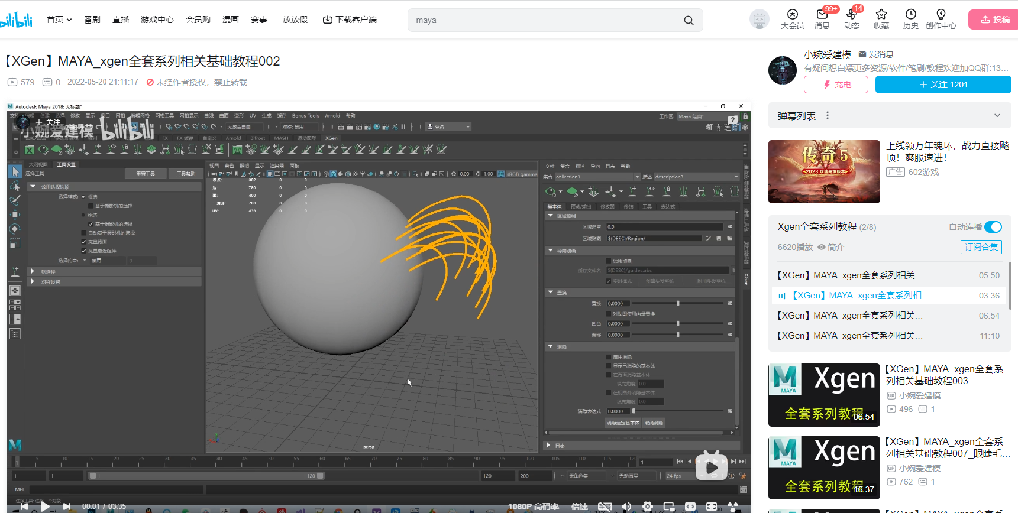Open the 大会员 icon in header
1018x513 pixels.
pos(792,19)
